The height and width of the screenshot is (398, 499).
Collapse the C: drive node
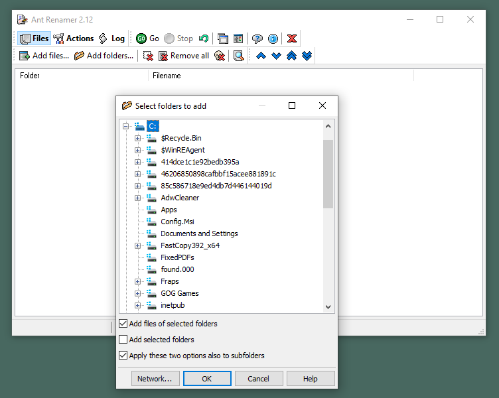[x=125, y=126]
